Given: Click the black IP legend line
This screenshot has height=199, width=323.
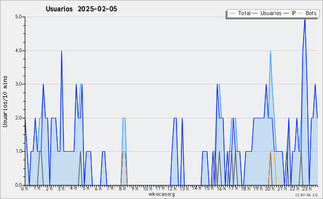Looking at the screenshot, I should (x=286, y=13).
